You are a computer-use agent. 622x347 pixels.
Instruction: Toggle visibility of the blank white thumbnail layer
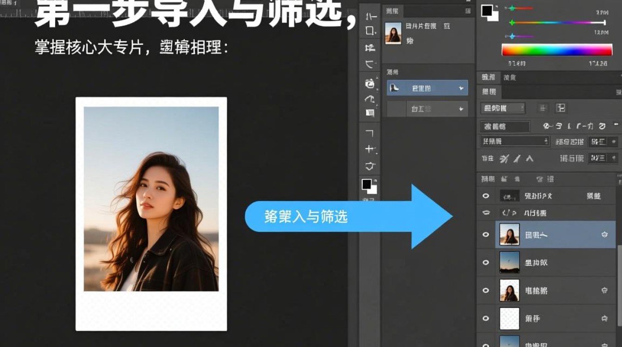[485, 318]
